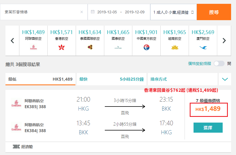The image size is (236, 155).
Task: Select the Cathay Pacific logo
Action: tap(118, 47)
